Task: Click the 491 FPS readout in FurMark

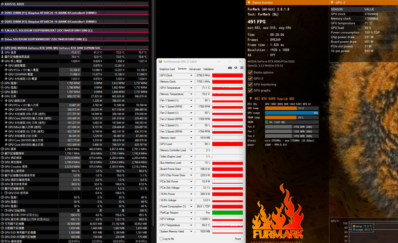Action: tap(257, 22)
